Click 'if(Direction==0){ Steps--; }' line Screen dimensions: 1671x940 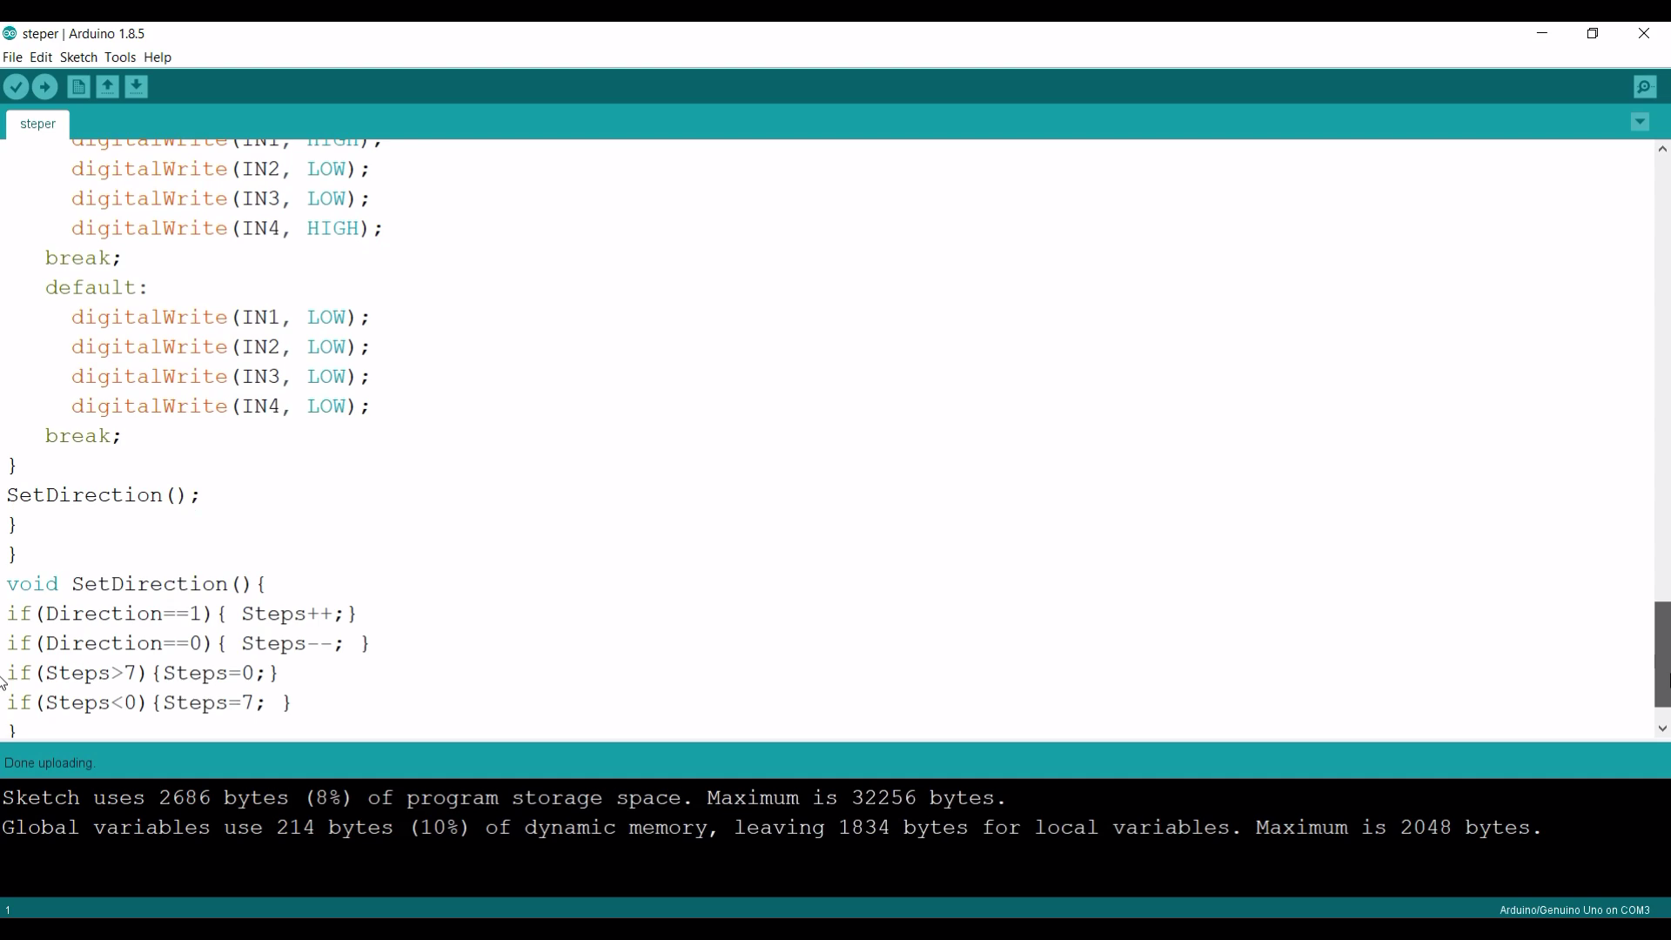coord(189,643)
